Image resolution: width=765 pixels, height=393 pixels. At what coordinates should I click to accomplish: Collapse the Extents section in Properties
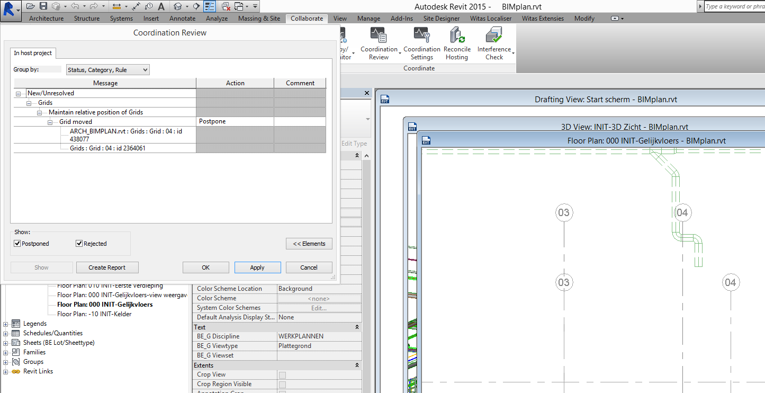coord(357,365)
